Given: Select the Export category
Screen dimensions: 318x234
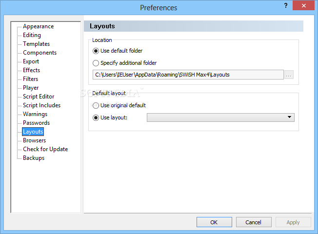Looking at the screenshot, I should tap(31, 61).
